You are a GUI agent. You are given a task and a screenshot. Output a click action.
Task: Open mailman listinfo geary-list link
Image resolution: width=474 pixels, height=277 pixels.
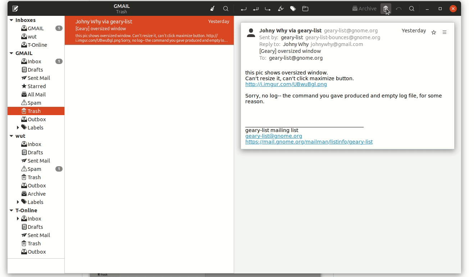[309, 142]
